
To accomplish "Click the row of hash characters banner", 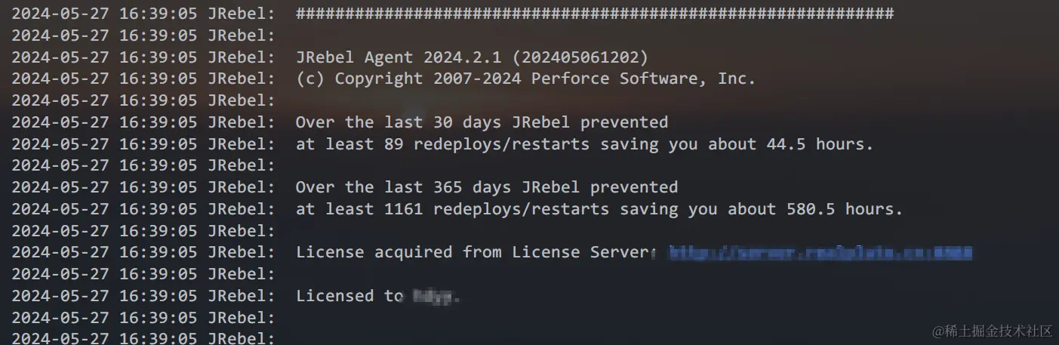I will click(x=595, y=14).
